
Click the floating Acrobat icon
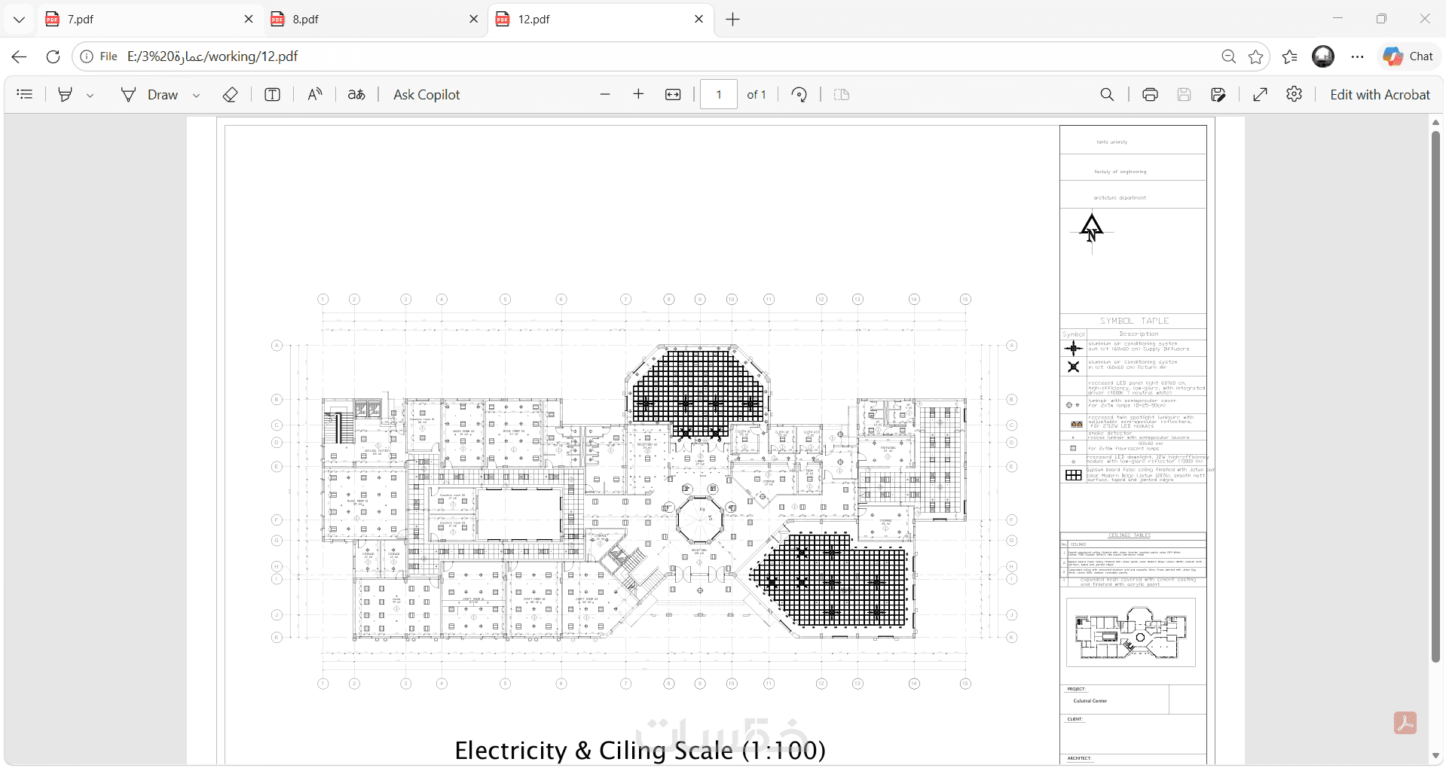[x=1405, y=723]
